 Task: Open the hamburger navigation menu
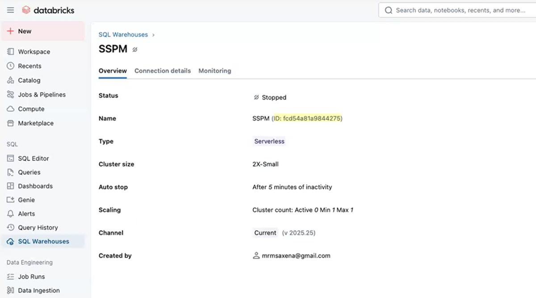[x=10, y=10]
